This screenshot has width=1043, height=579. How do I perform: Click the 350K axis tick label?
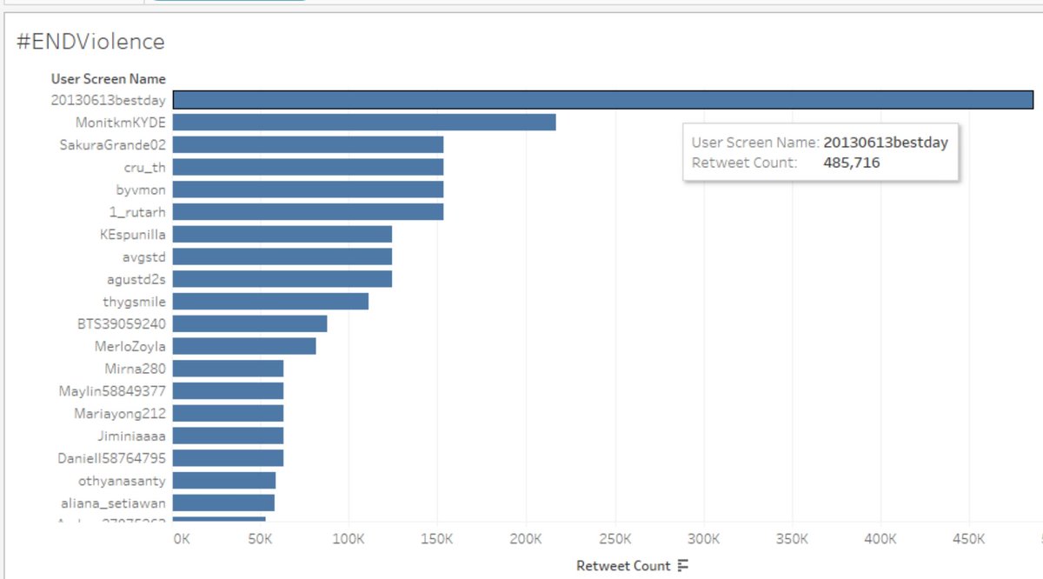792,539
